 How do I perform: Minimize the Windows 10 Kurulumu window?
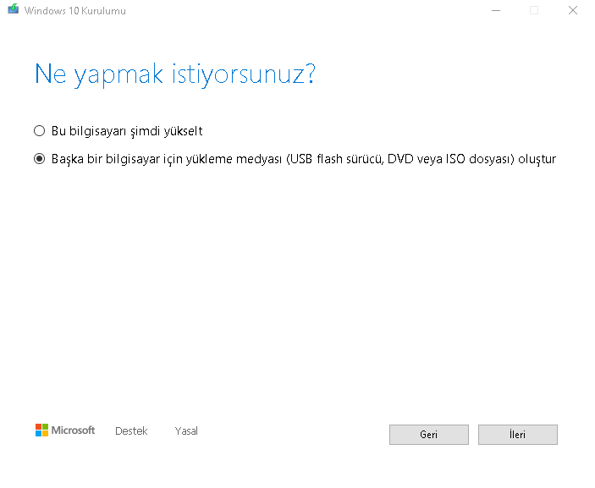click(496, 11)
